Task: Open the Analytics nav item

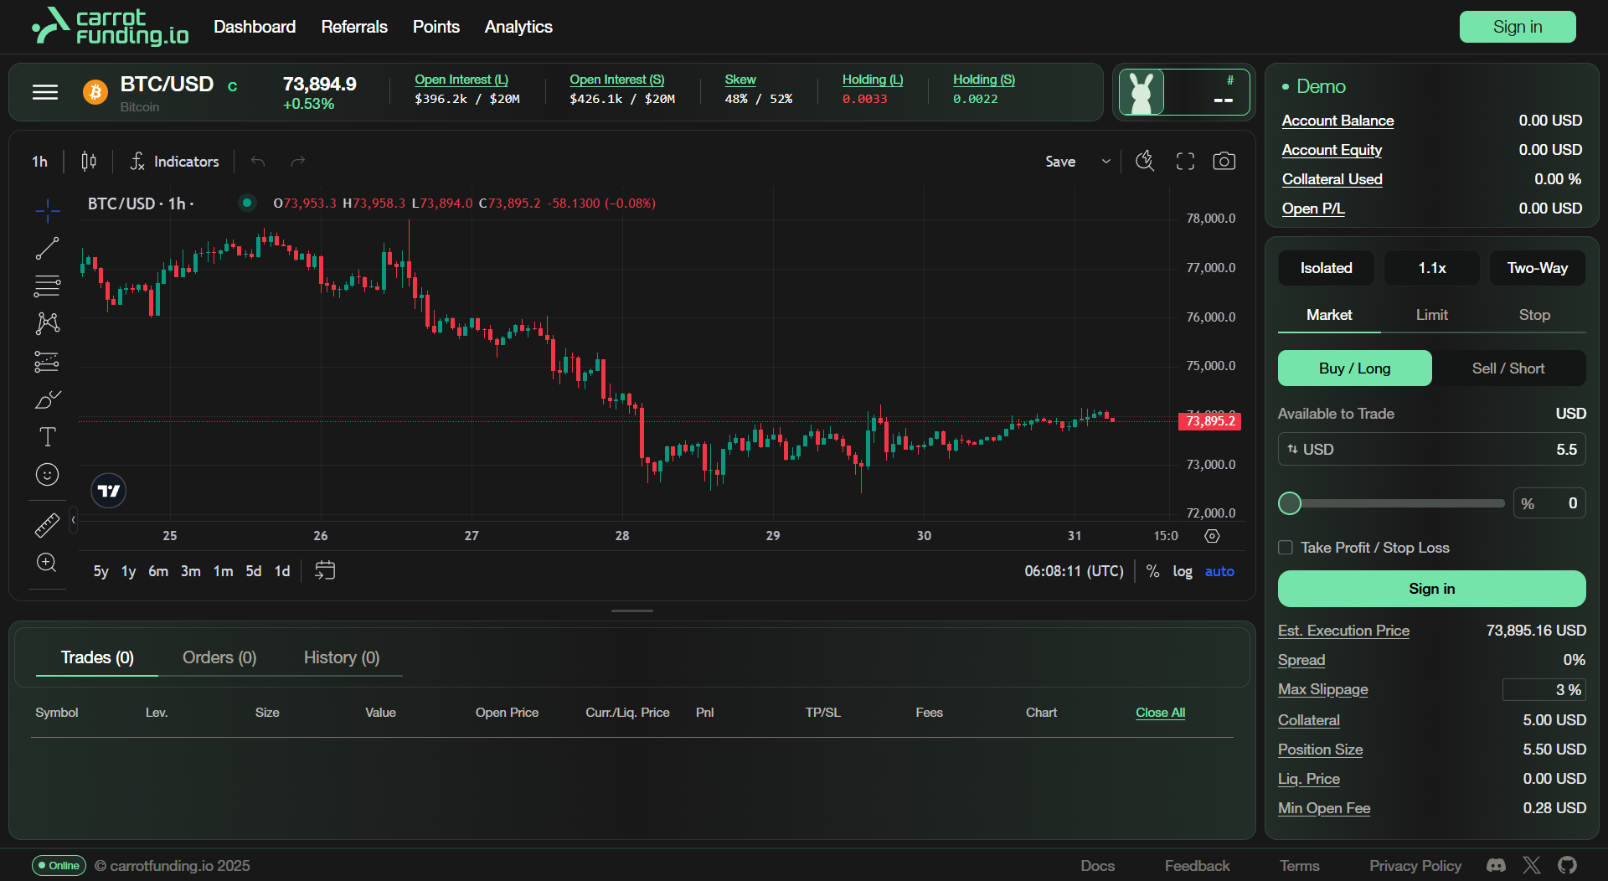Action: click(x=518, y=27)
